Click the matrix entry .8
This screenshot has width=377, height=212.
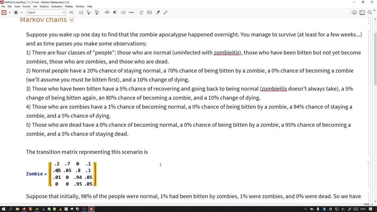(x=78, y=170)
